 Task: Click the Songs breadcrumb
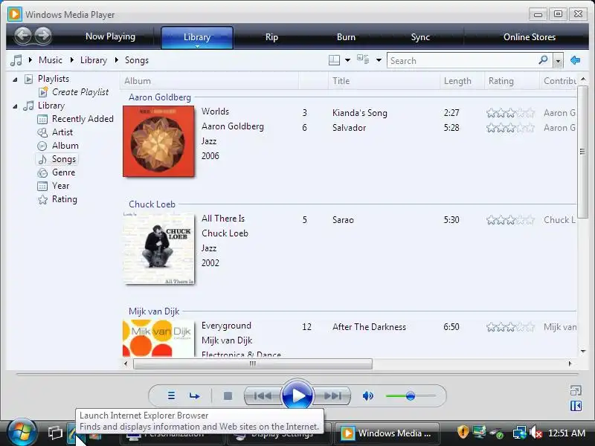137,60
